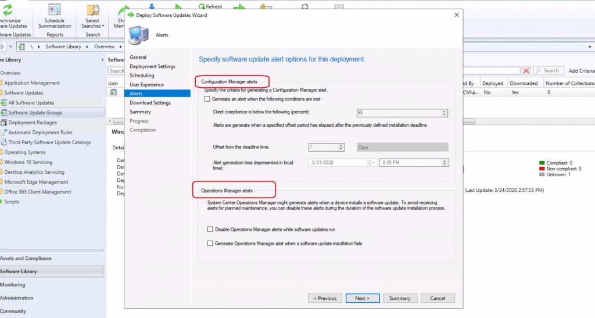Open Application Management folder in the tree
This screenshot has width=595, height=318.
pos(32,83)
